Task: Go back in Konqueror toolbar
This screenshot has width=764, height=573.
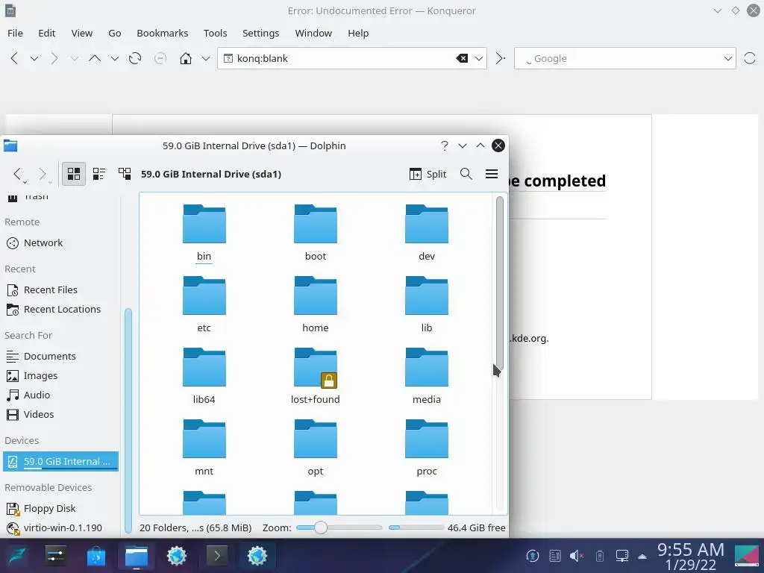Action: click(14, 58)
